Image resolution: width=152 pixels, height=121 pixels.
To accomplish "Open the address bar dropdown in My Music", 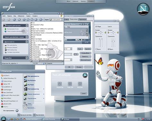I will coord(62,20).
